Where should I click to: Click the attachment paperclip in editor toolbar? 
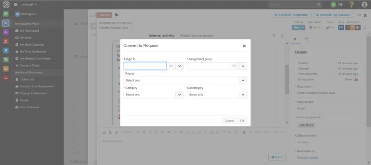(116, 132)
